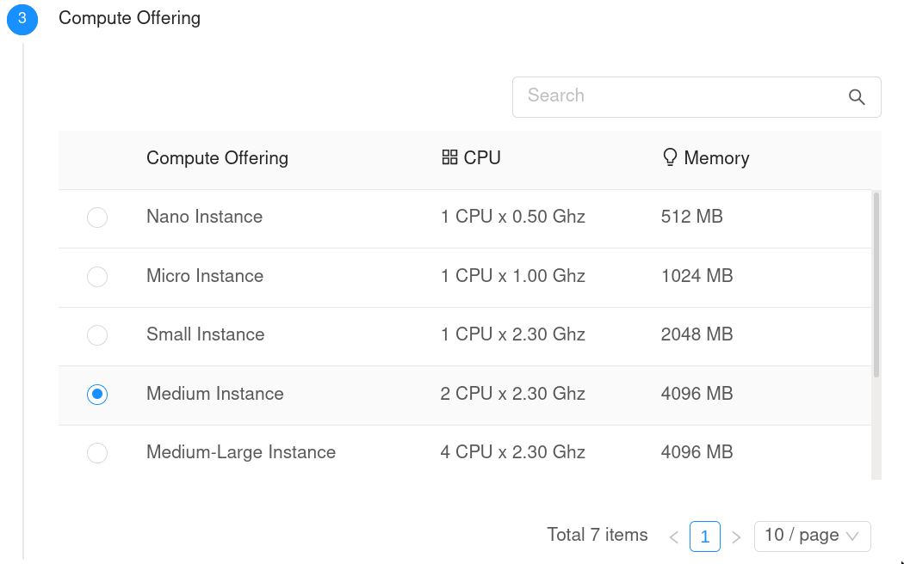Choose the Medium-Large Instance radio button
The image size is (904, 564).
point(97,453)
